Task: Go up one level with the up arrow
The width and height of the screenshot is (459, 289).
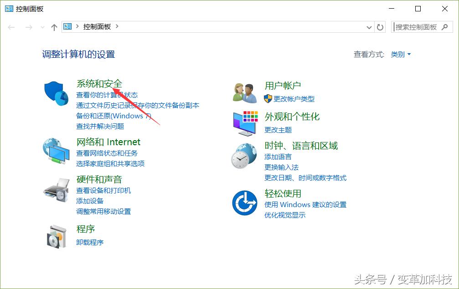Action: 54,27
